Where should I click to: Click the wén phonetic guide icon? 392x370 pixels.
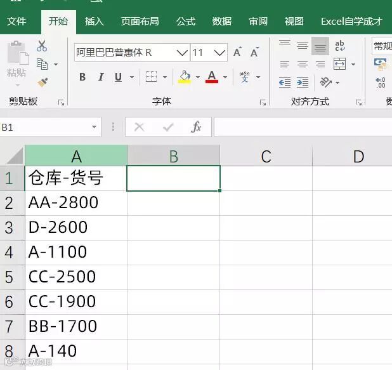[x=244, y=77]
